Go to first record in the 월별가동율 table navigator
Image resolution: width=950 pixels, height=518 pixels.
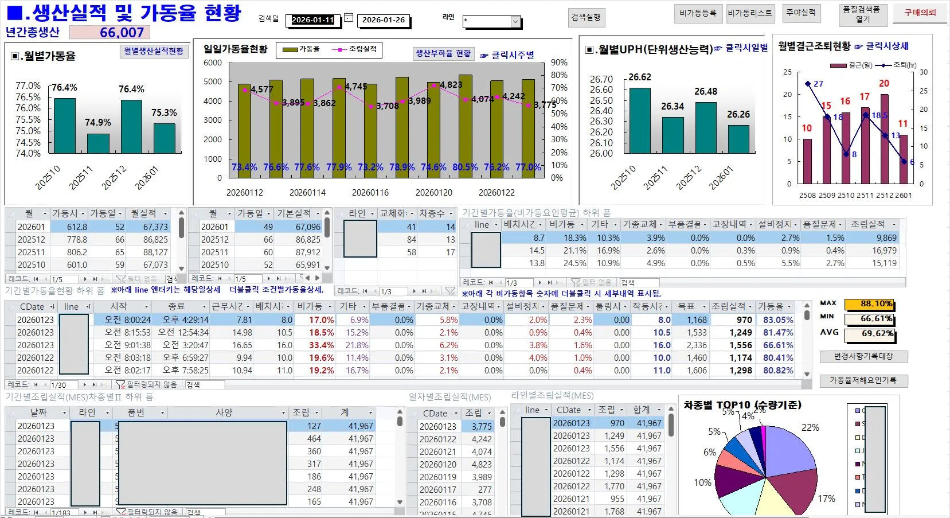click(x=36, y=279)
